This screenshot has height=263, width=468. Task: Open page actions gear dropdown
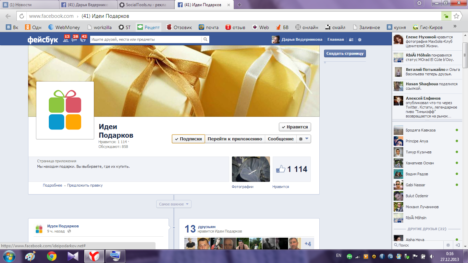[304, 139]
